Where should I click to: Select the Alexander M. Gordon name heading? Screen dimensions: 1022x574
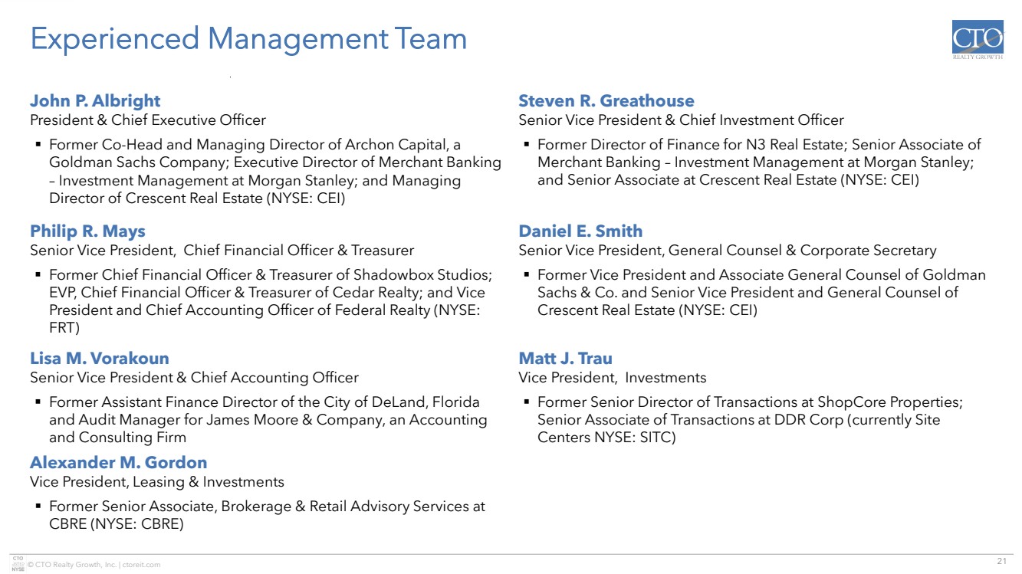(x=118, y=463)
